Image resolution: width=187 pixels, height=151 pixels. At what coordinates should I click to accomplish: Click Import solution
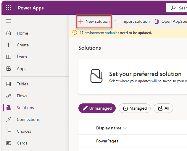point(132,21)
